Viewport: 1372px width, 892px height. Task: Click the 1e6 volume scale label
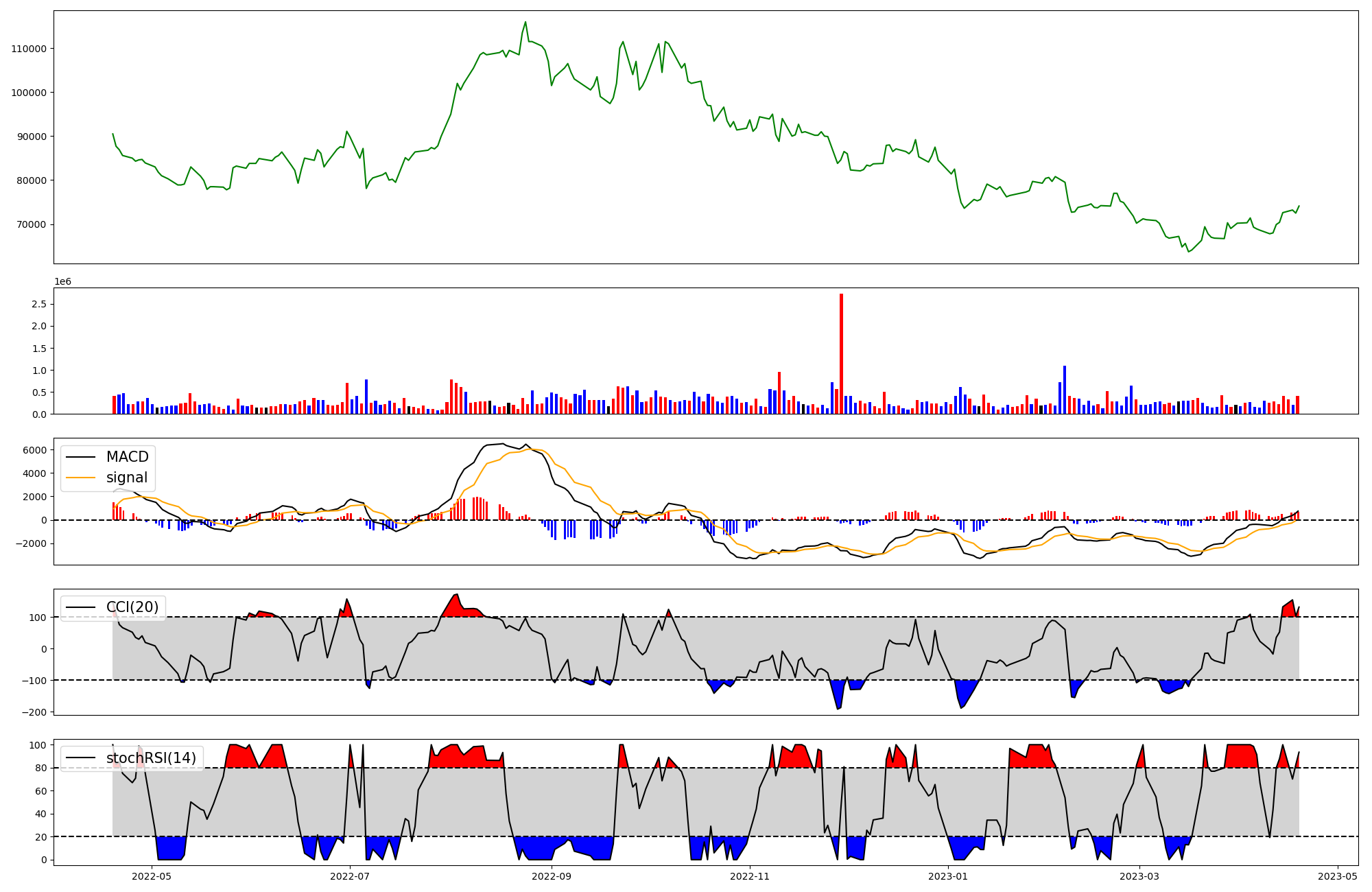click(x=62, y=282)
